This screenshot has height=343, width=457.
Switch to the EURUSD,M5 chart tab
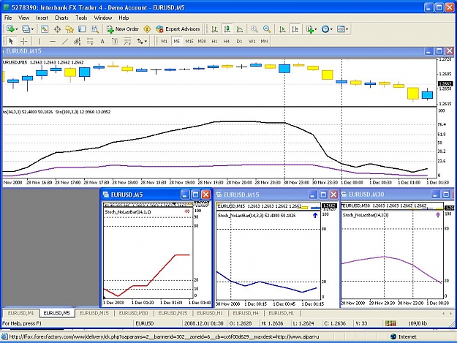click(56, 313)
